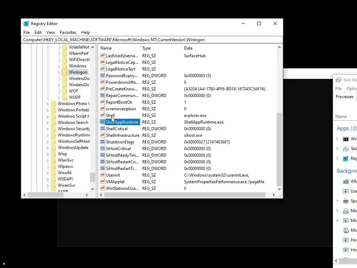Click the values pane horizontal scrollbar thumb

coord(185,195)
